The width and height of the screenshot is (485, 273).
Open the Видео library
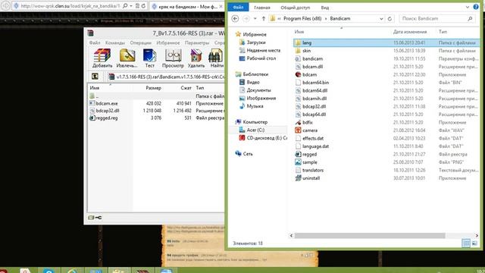(252, 82)
